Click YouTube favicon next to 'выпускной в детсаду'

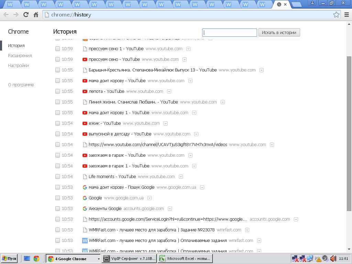coord(85,134)
